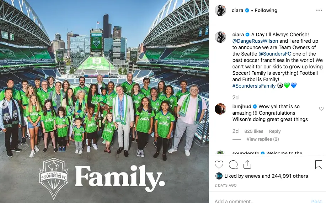This screenshot has width=326, height=203.
Task: View the 825 likes on comment
Action: (x=253, y=131)
